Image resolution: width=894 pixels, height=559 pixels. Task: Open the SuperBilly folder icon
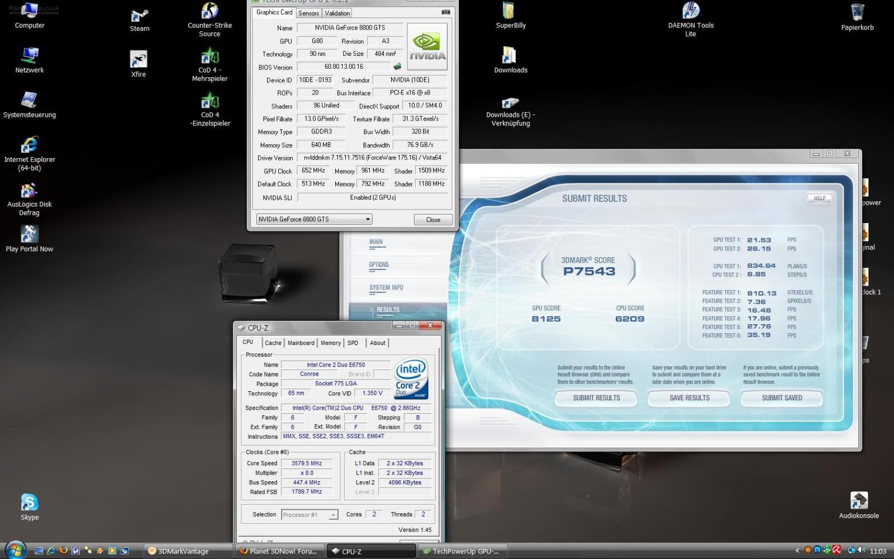tap(511, 16)
